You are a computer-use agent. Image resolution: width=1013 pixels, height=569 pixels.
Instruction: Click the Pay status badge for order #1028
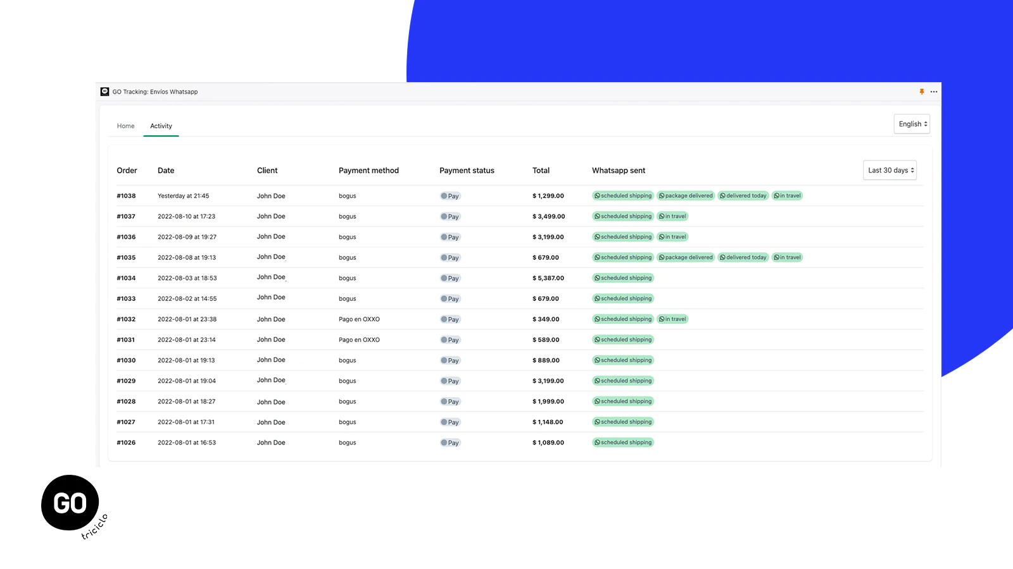click(450, 401)
